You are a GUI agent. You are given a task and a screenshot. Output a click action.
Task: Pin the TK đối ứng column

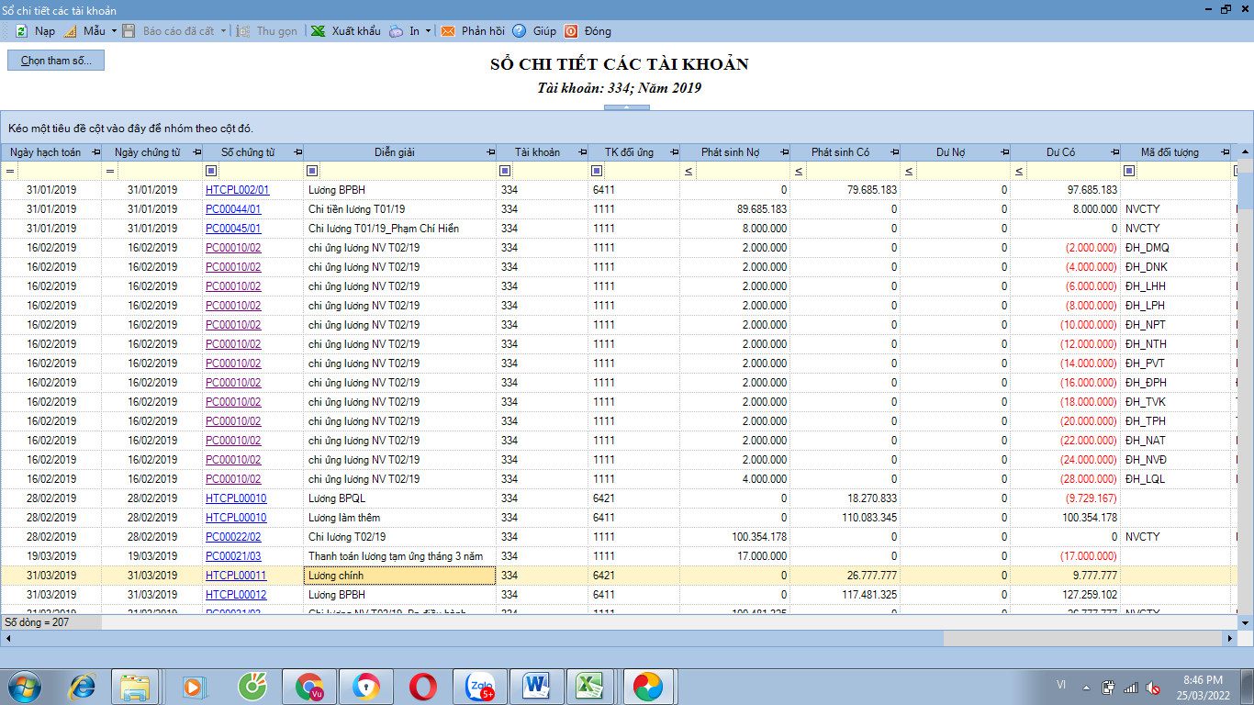[674, 152]
